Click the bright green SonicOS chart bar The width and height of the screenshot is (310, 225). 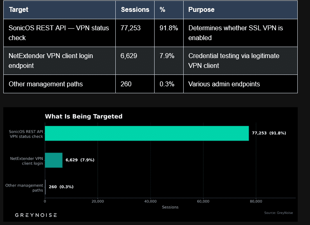pyautogui.click(x=146, y=133)
